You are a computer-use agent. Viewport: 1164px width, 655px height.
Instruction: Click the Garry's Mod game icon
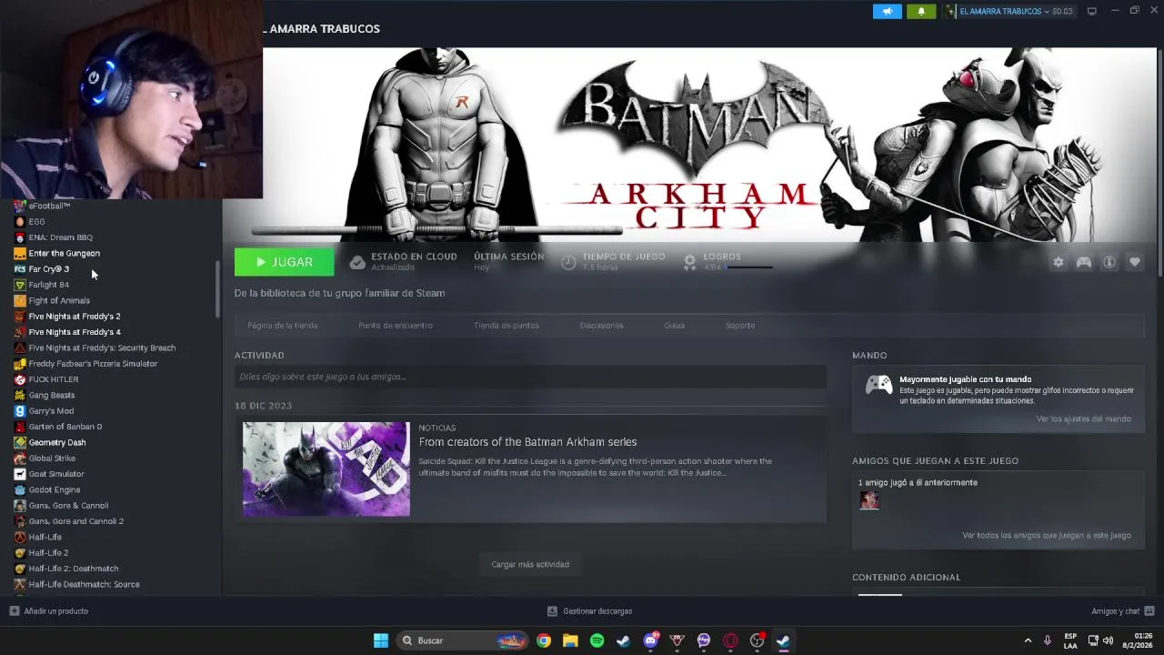click(20, 411)
